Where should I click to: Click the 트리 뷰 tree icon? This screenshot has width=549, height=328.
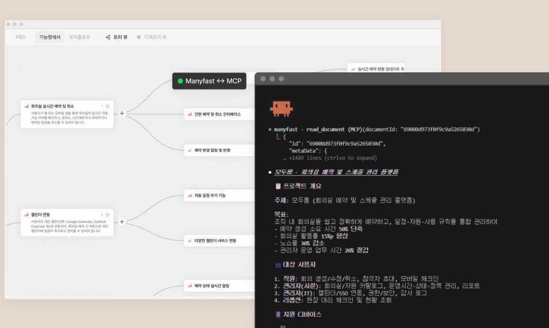click(108, 37)
